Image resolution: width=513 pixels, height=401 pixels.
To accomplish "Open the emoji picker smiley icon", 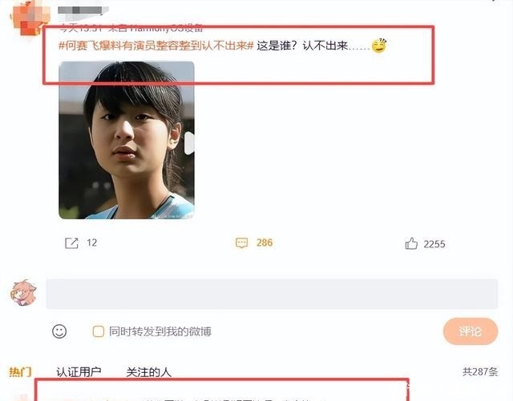I will click(59, 331).
